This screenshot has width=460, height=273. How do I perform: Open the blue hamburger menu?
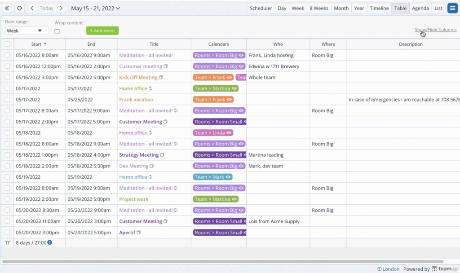tap(452, 8)
